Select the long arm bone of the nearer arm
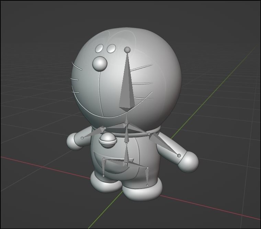This screenshot has width=261, height=229. click(x=163, y=144)
